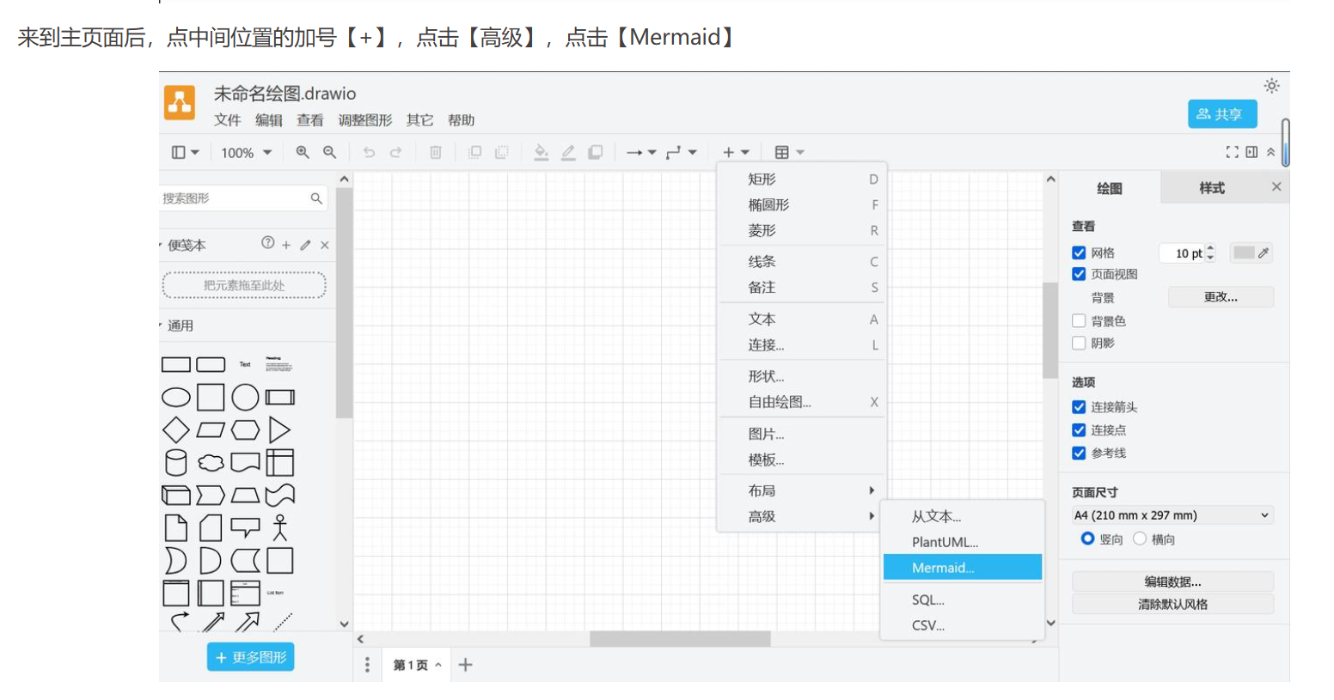Screen dimensions: 1334x700
Task: Toggle the 连接点 checkbox
Action: [x=1079, y=430]
